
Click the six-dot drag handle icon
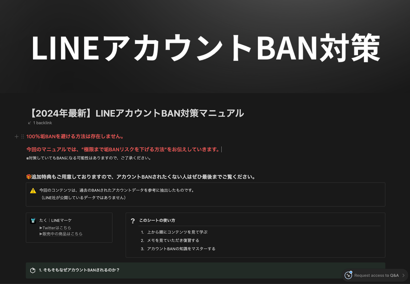[23, 136]
